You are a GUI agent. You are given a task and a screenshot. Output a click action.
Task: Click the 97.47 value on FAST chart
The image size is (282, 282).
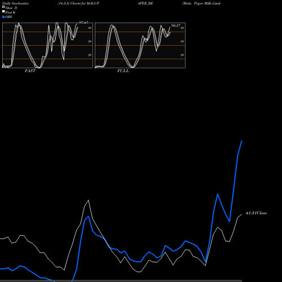point(83,23)
